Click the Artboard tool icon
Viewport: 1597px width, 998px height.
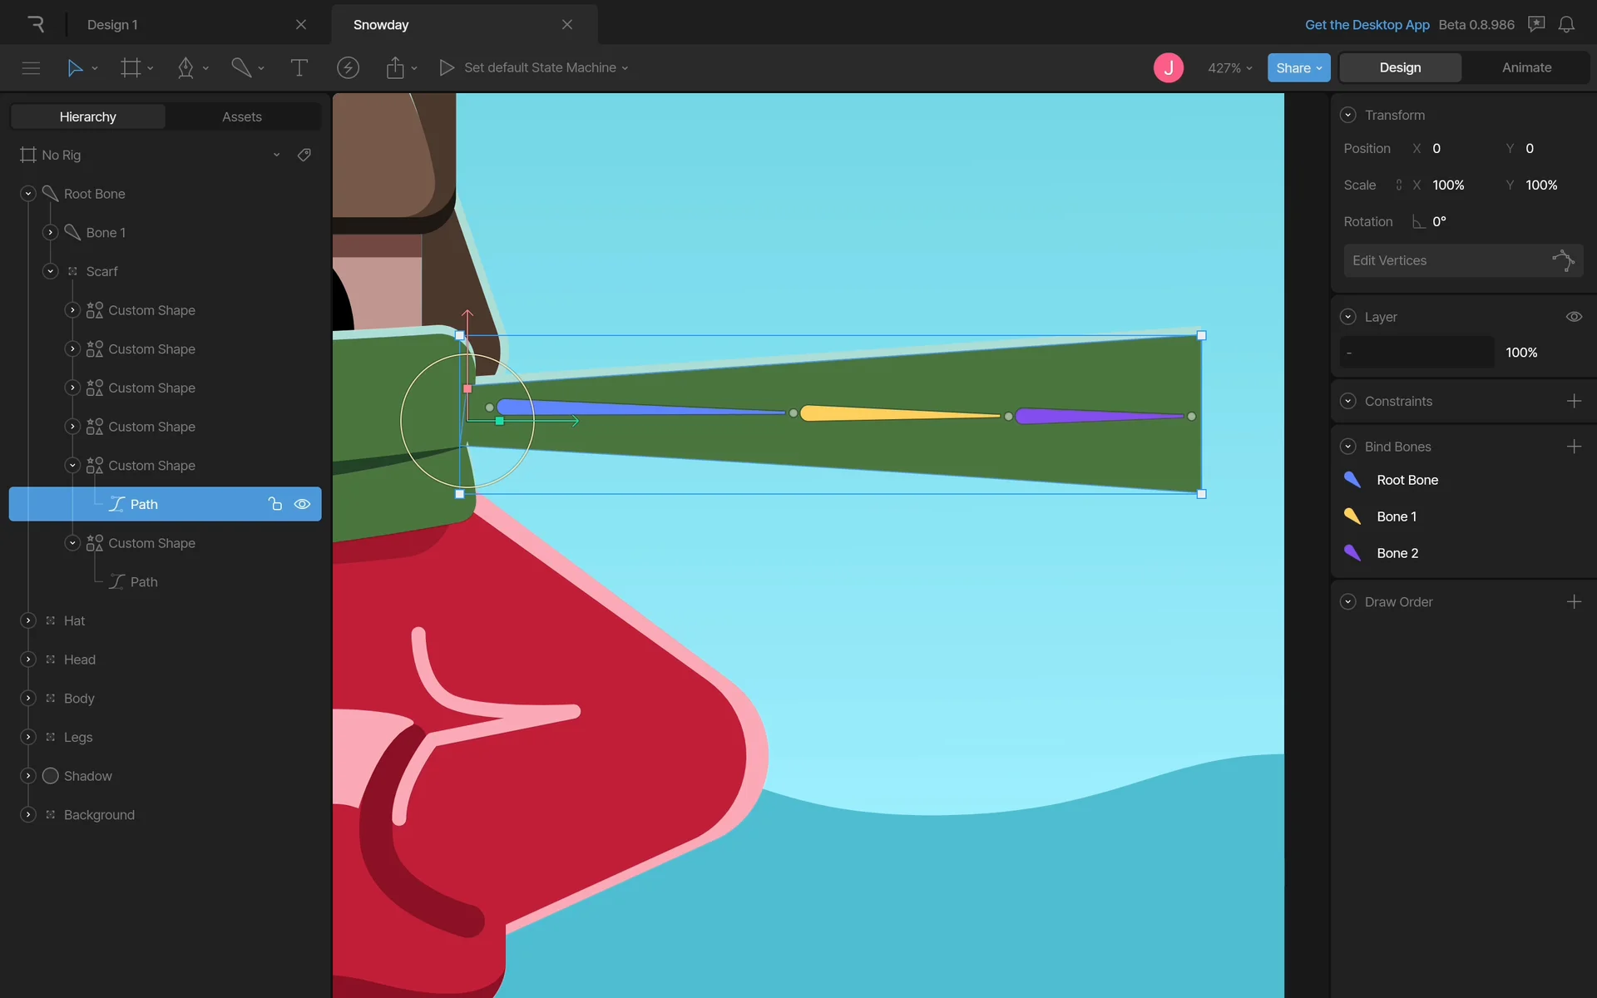pos(131,68)
